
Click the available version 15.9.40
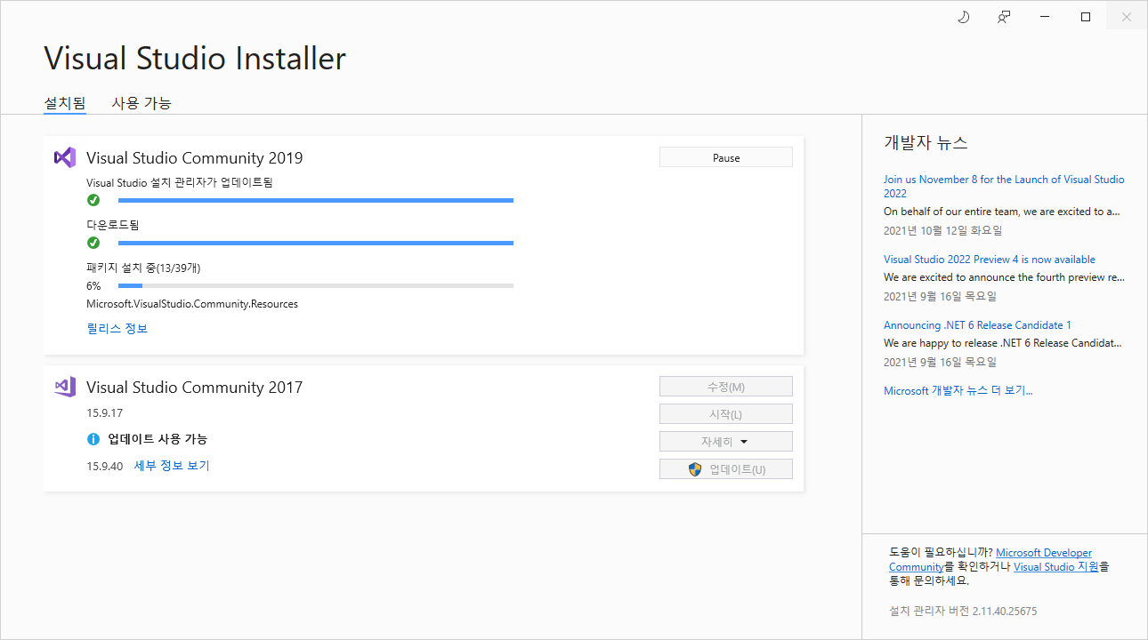pyautogui.click(x=104, y=466)
